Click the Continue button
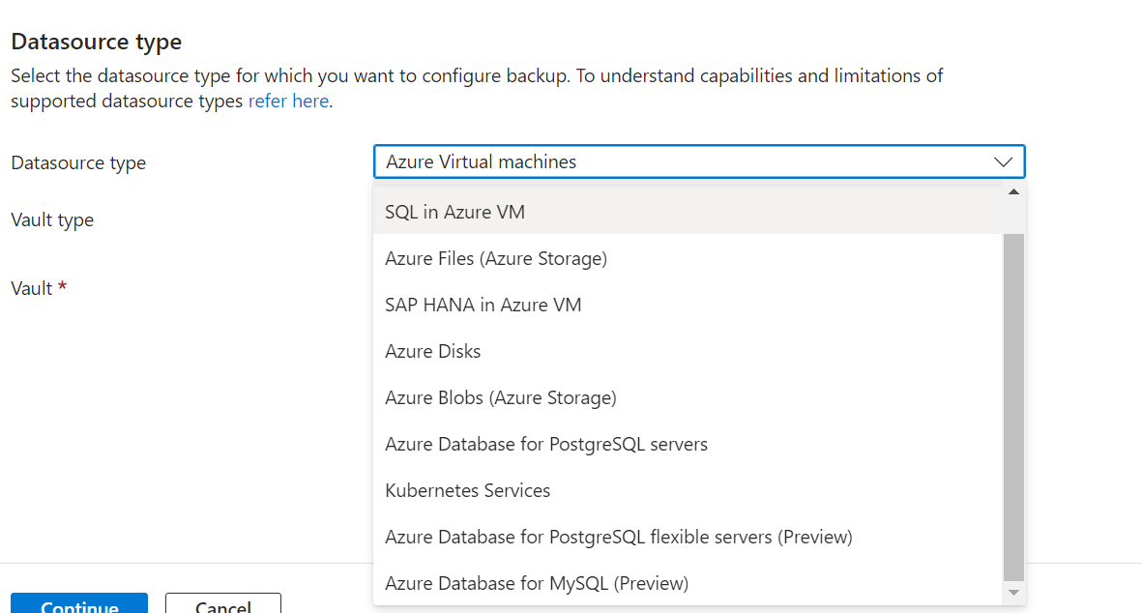The image size is (1142, 613). pos(79,605)
